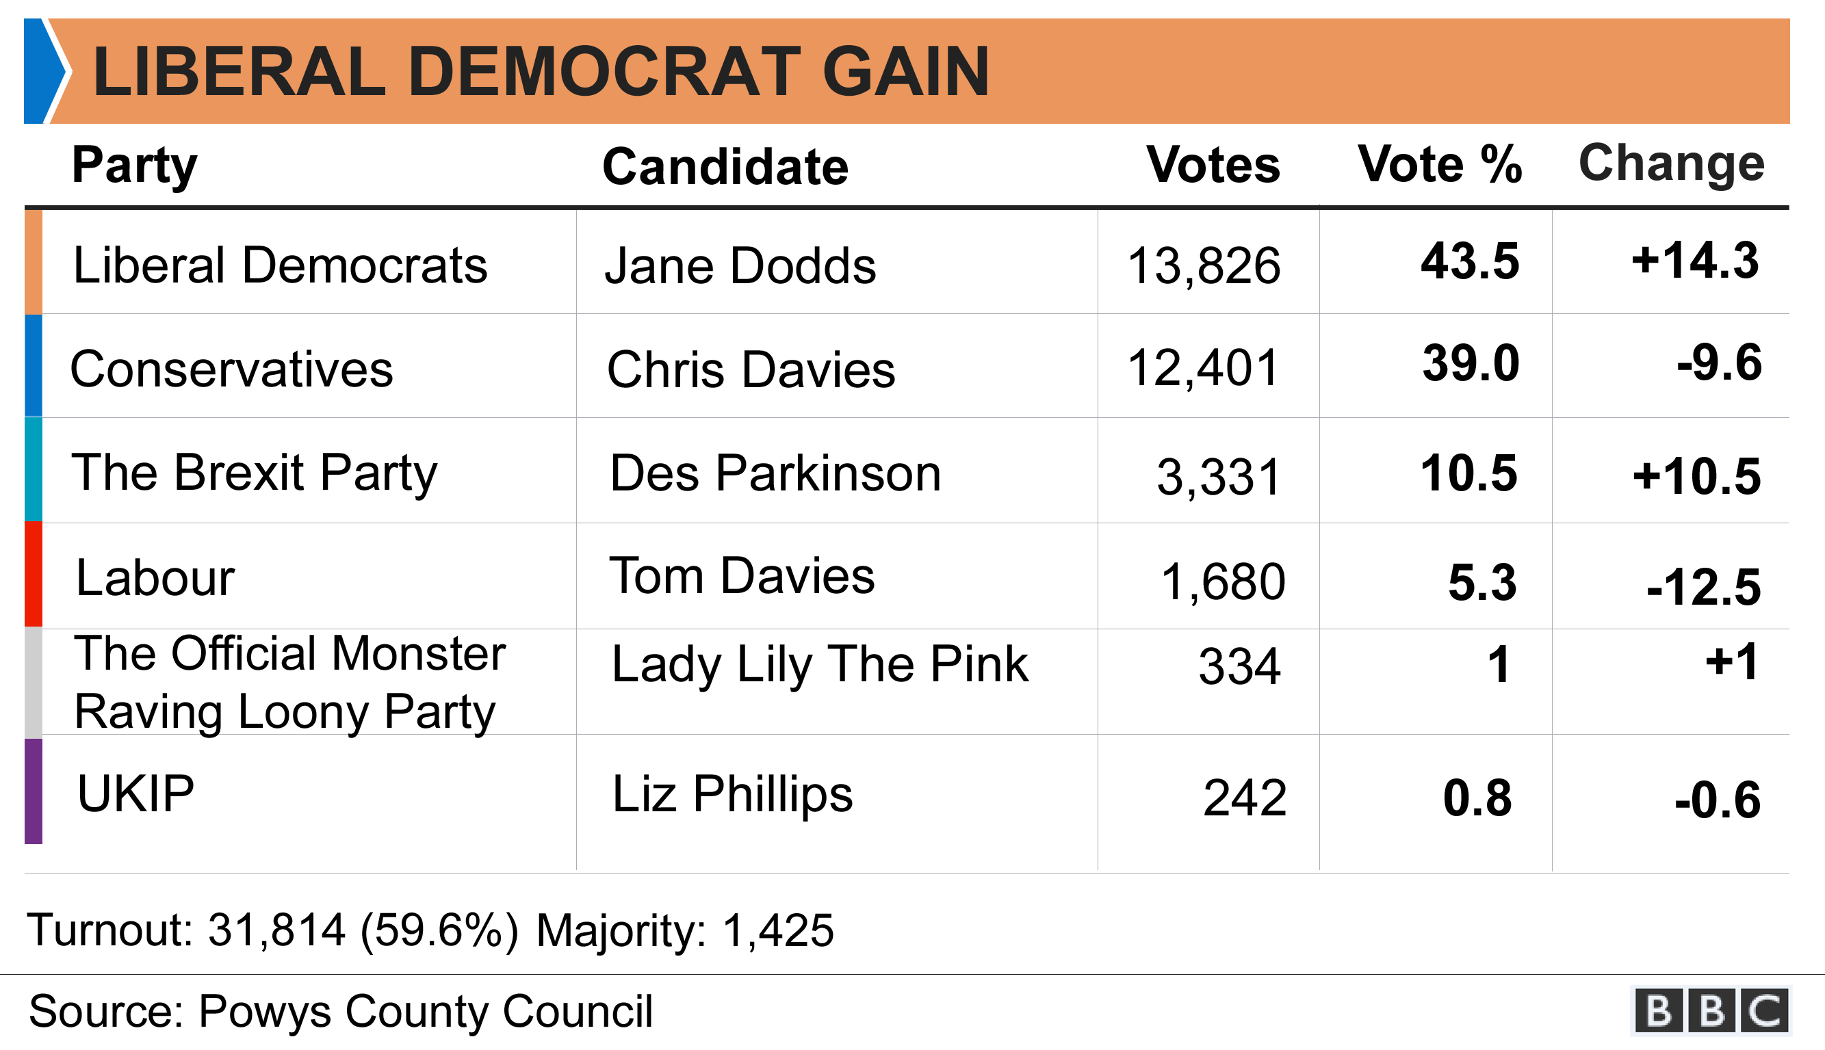
Task: Click candidate name Chris Davies
Action: click(750, 370)
